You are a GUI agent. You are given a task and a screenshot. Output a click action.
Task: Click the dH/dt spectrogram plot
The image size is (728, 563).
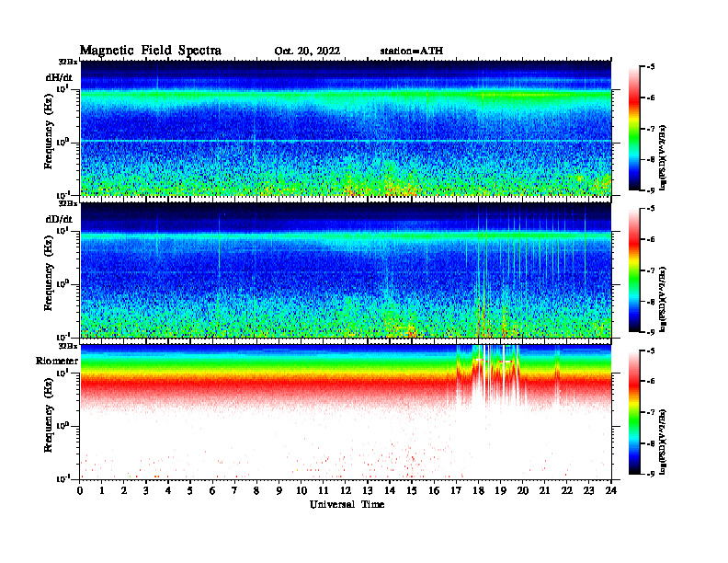tap(346, 128)
